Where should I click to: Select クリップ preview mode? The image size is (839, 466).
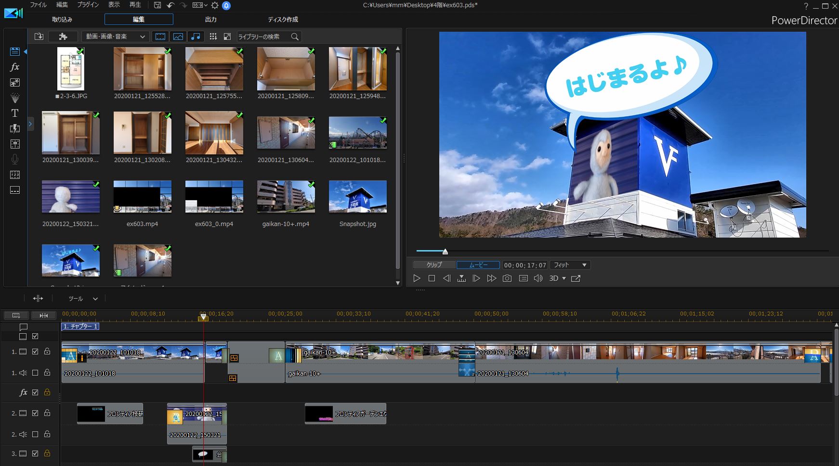point(434,265)
